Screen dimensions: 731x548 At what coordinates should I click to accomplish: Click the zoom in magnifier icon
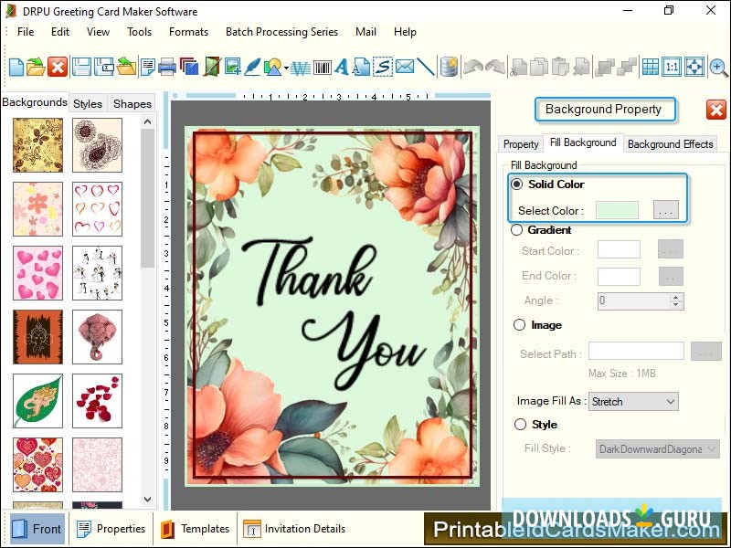[x=718, y=67]
